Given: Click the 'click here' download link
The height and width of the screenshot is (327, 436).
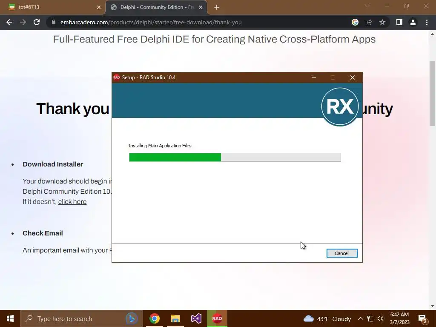Looking at the screenshot, I should click(x=72, y=201).
